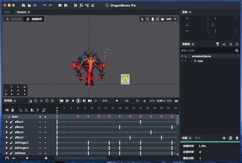242x163 pixels.
Task: Select the Demon project tab
Action: [21, 12]
